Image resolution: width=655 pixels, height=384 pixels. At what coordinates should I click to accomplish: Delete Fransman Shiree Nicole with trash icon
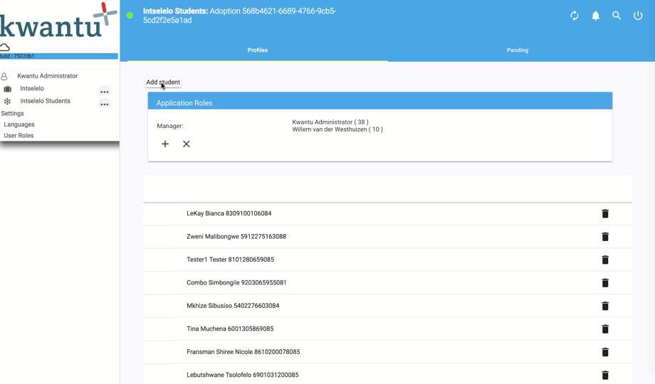click(605, 352)
